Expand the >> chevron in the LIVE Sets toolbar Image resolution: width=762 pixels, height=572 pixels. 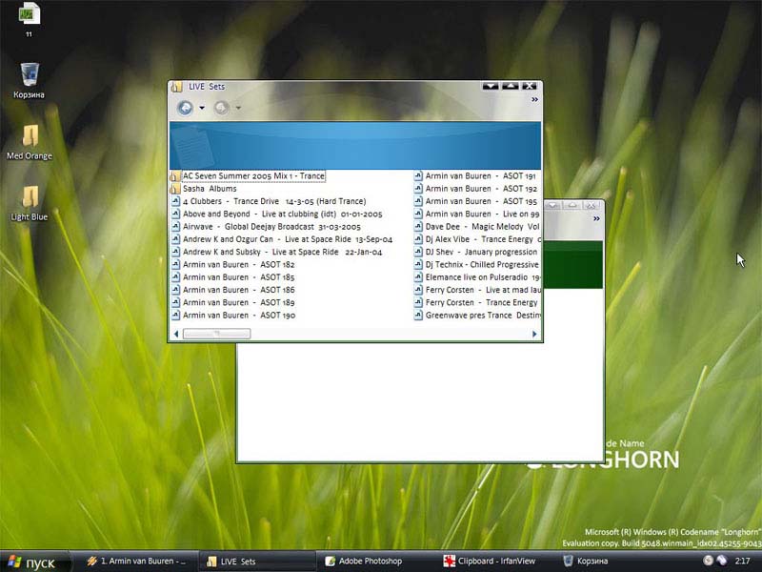click(x=533, y=97)
